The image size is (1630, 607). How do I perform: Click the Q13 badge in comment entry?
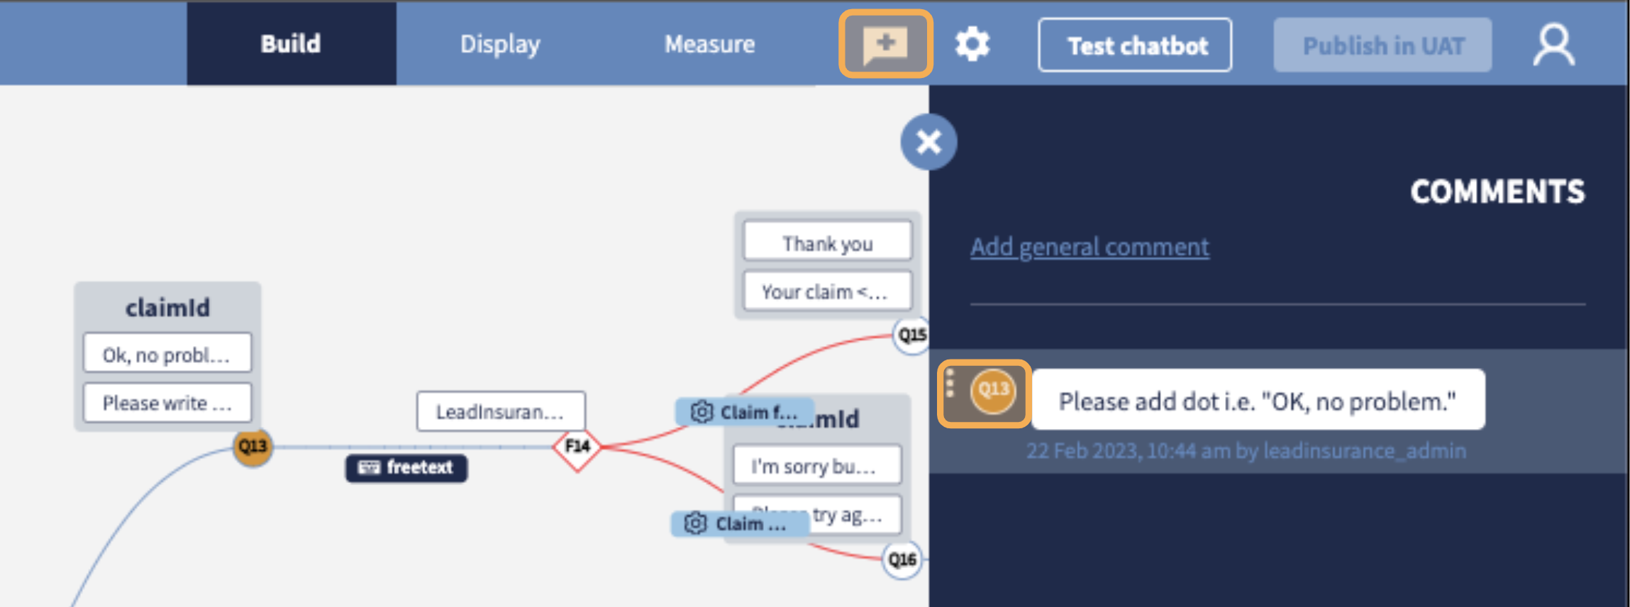[x=993, y=390]
